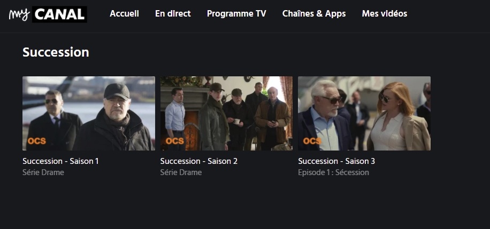Click the my script in the logo
Image resolution: width=490 pixels, height=229 pixels.
(20, 14)
